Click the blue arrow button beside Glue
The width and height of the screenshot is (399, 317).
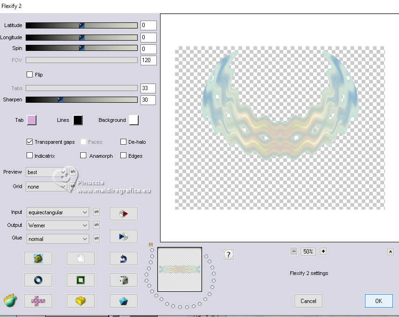[x=123, y=237]
